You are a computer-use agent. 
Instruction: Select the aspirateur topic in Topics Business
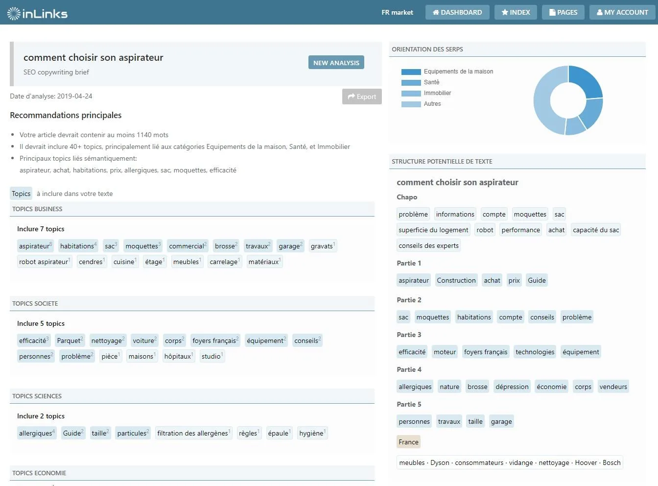pyautogui.click(x=35, y=246)
